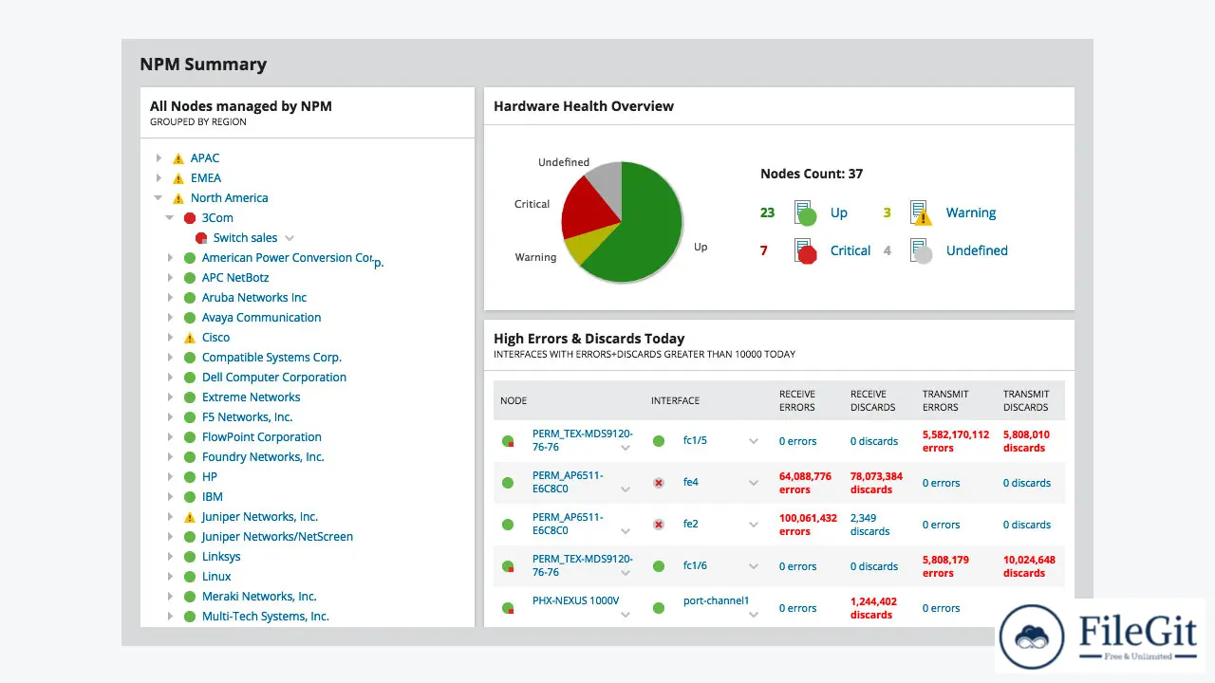
Task: Click the 1,244,402 discards value
Action: point(873,608)
